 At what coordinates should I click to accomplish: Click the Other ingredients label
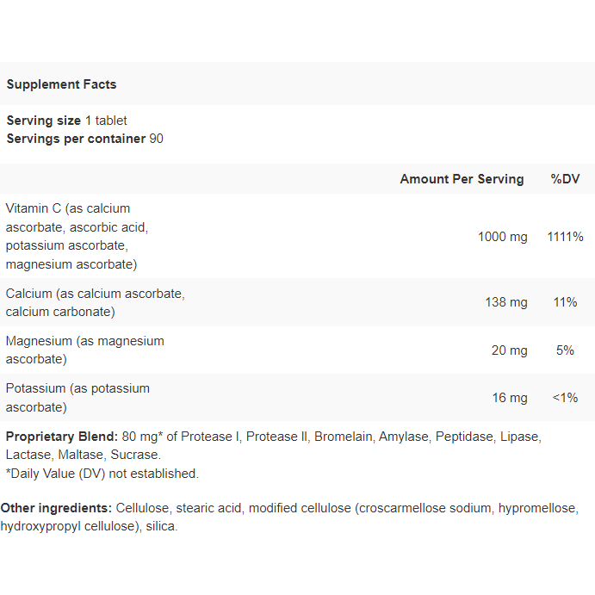pos(56,508)
